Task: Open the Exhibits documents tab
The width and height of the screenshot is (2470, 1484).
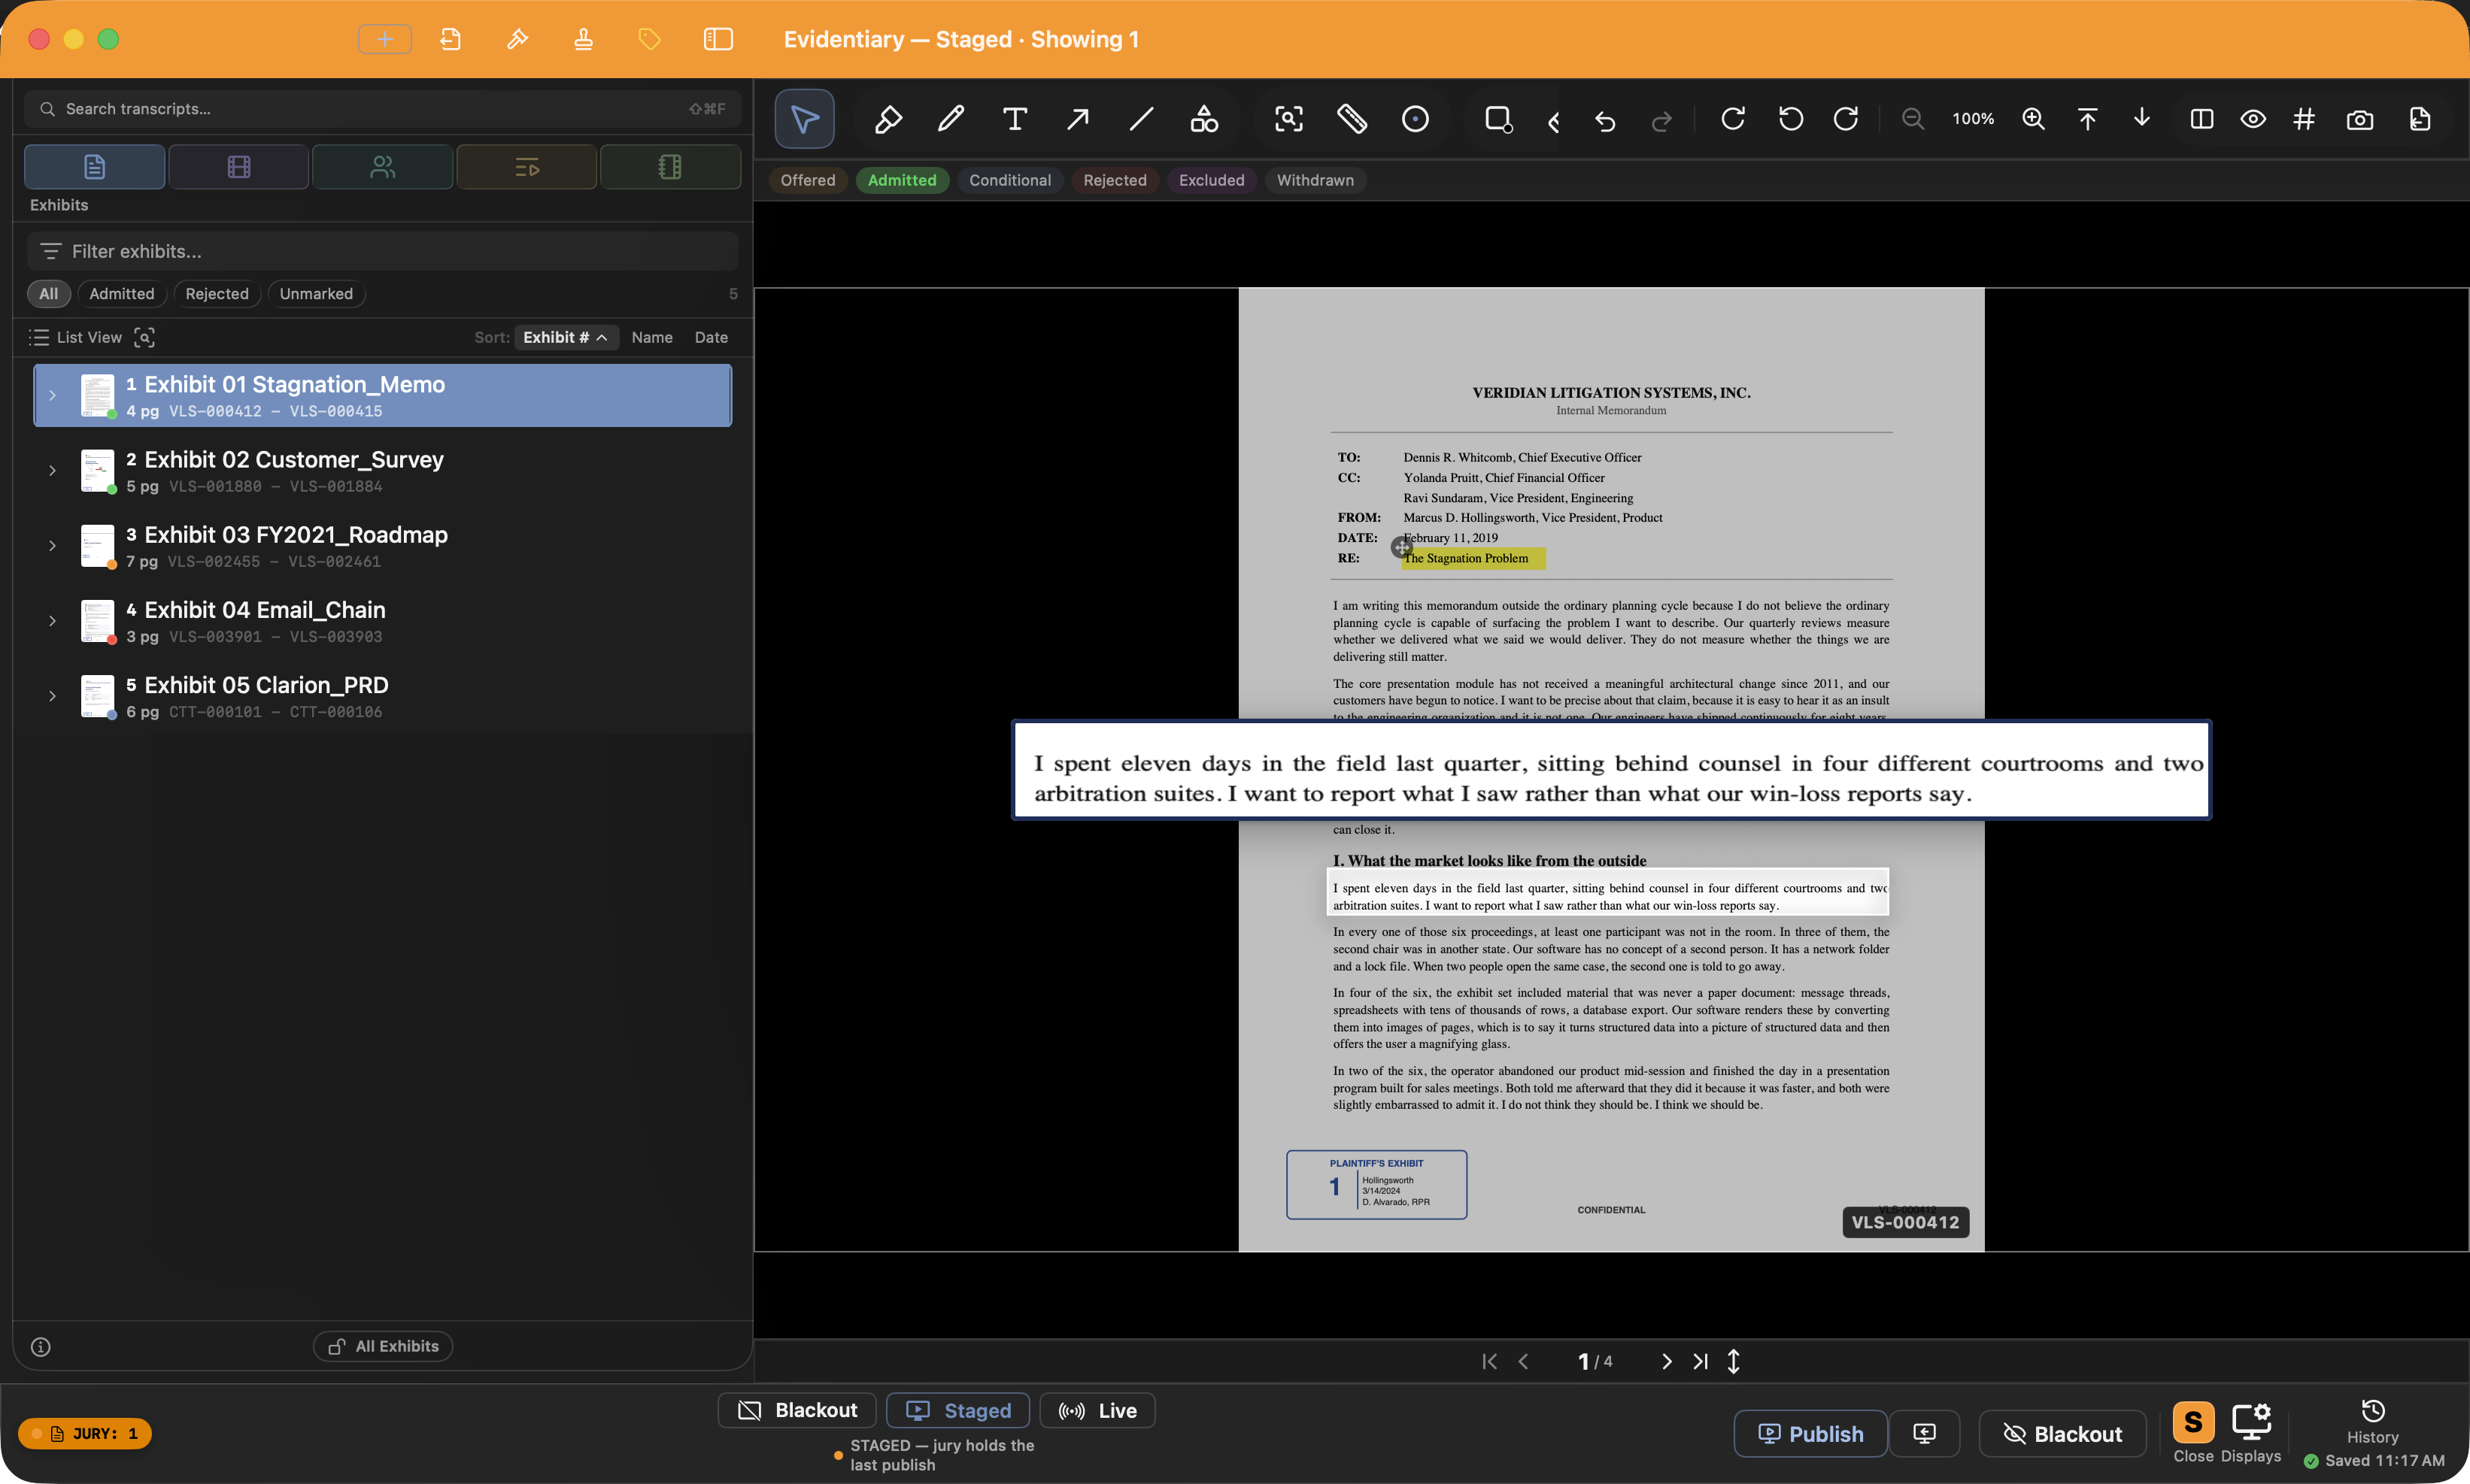Action: [x=94, y=167]
